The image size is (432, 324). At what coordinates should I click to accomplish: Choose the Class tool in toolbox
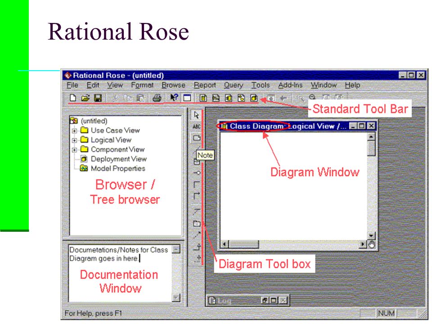[x=197, y=162]
